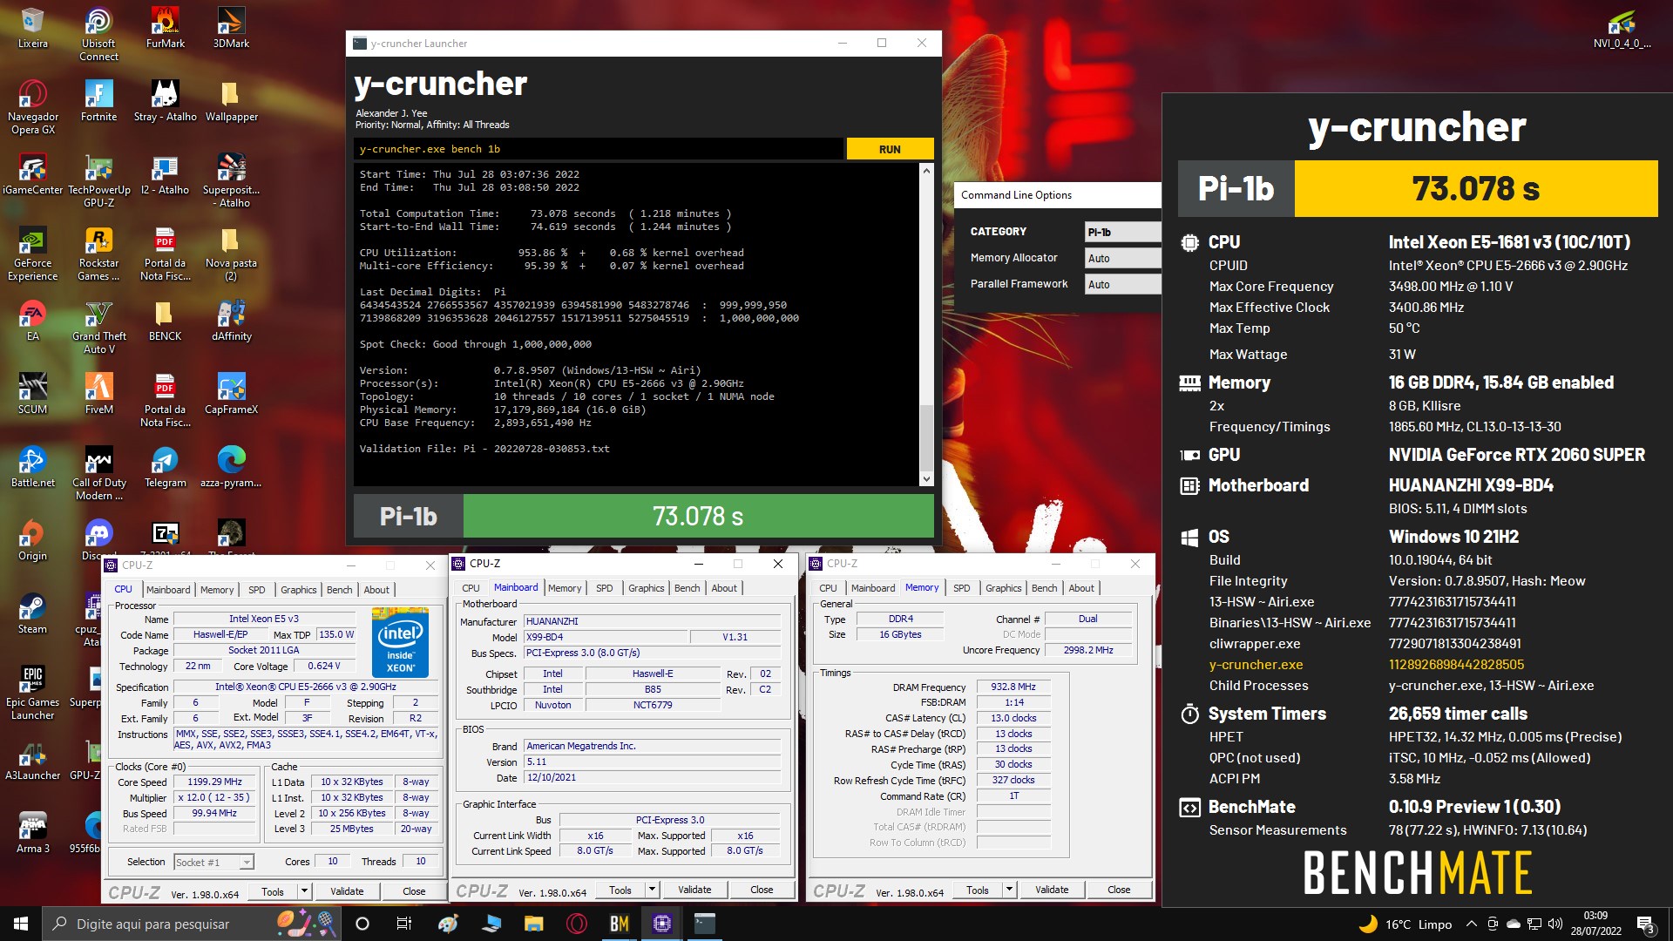This screenshot has height=941, width=1673.
Task: Open Windows Start menu
Action: point(21,924)
